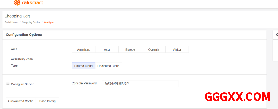278x109 pixels.
Task: Switch to the Customized Config tab
Action: click(x=21, y=101)
